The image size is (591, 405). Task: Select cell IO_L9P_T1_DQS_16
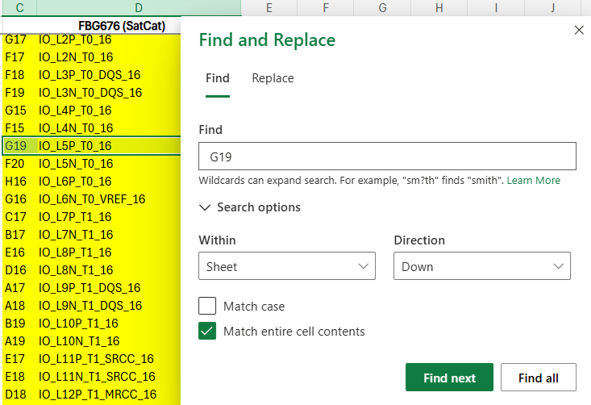[109, 287]
